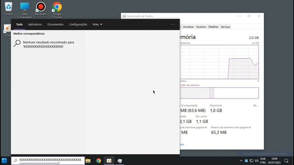Screen dimensions: 294x165
Task: Open Serviços tab in Task Manager
Action: pyautogui.click(x=226, y=27)
